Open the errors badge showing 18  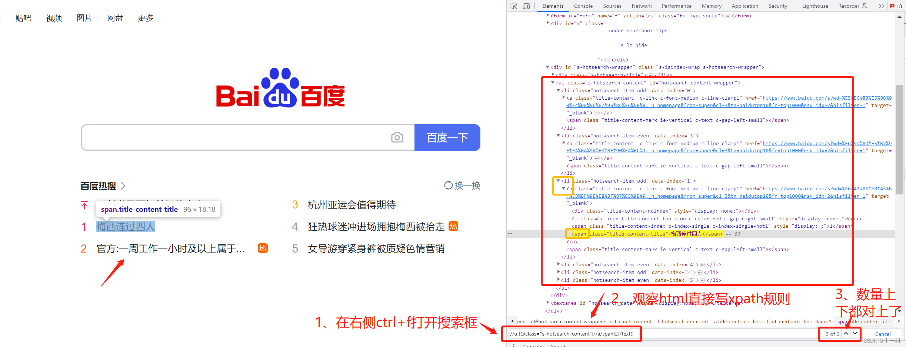(x=896, y=6)
